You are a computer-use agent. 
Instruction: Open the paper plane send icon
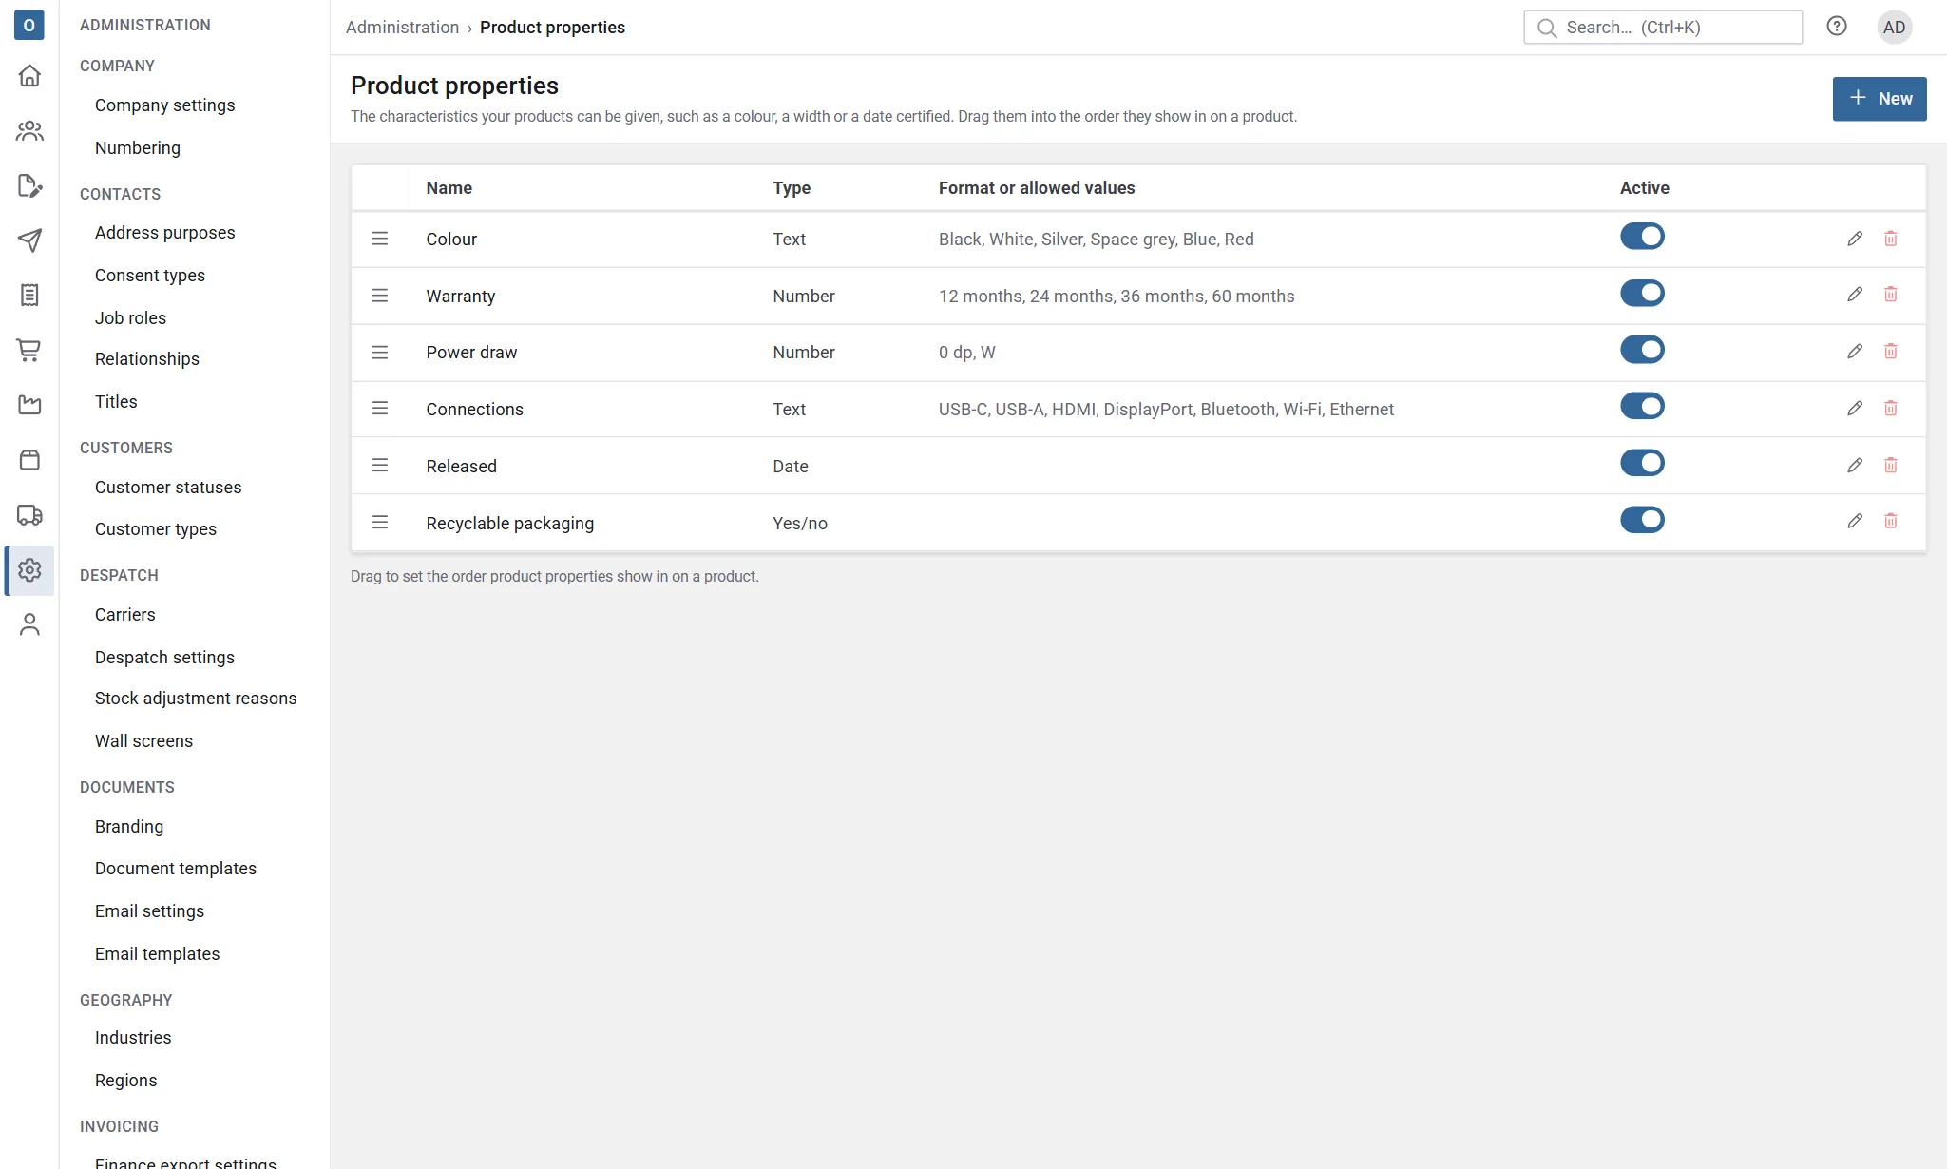pos(29,240)
